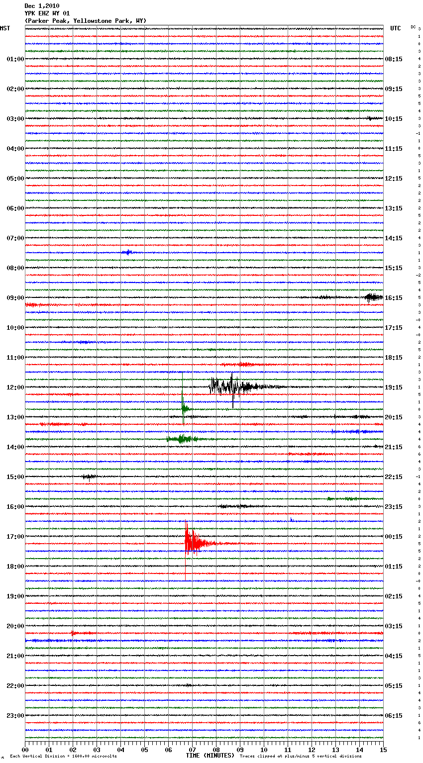The width and height of the screenshot is (423, 763).
Task: Select the Dec 1,2010 date title
Action: point(42,6)
